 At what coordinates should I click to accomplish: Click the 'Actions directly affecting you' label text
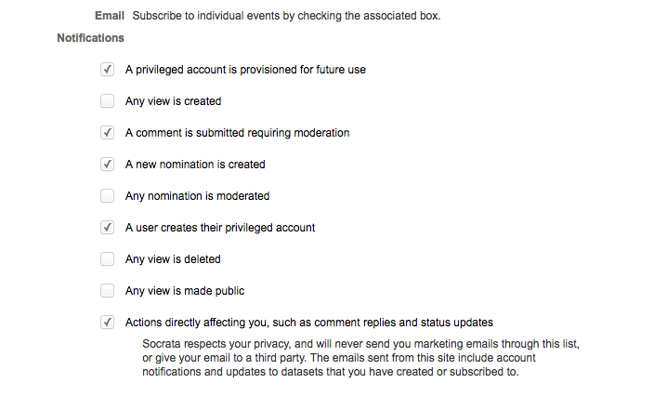(x=309, y=323)
